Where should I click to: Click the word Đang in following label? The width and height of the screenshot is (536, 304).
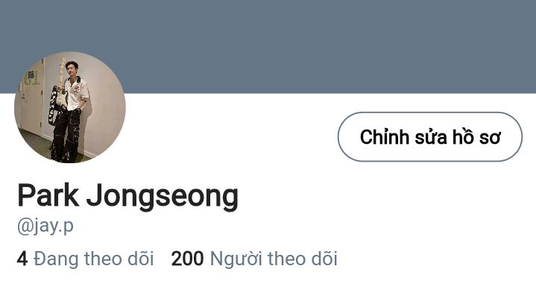coord(56,259)
